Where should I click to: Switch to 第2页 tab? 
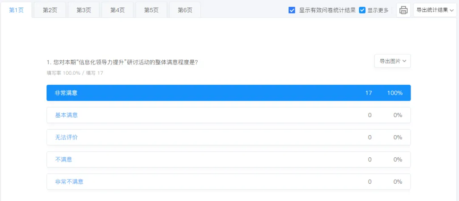[50, 10]
